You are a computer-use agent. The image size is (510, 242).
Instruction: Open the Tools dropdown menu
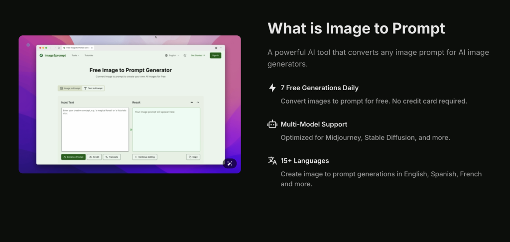pos(75,55)
